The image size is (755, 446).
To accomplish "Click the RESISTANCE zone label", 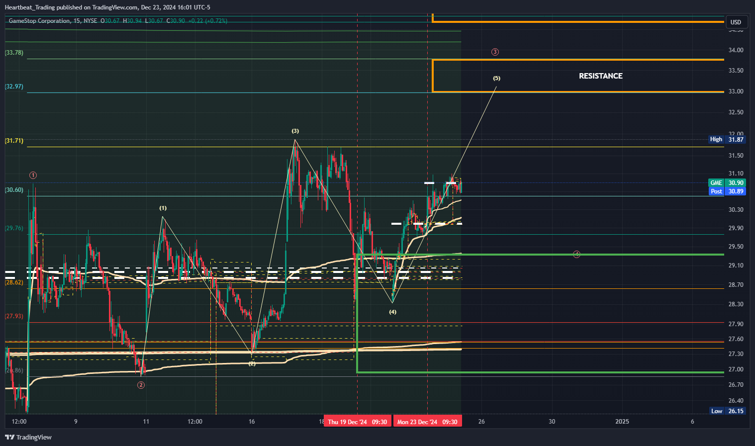I will pos(600,76).
